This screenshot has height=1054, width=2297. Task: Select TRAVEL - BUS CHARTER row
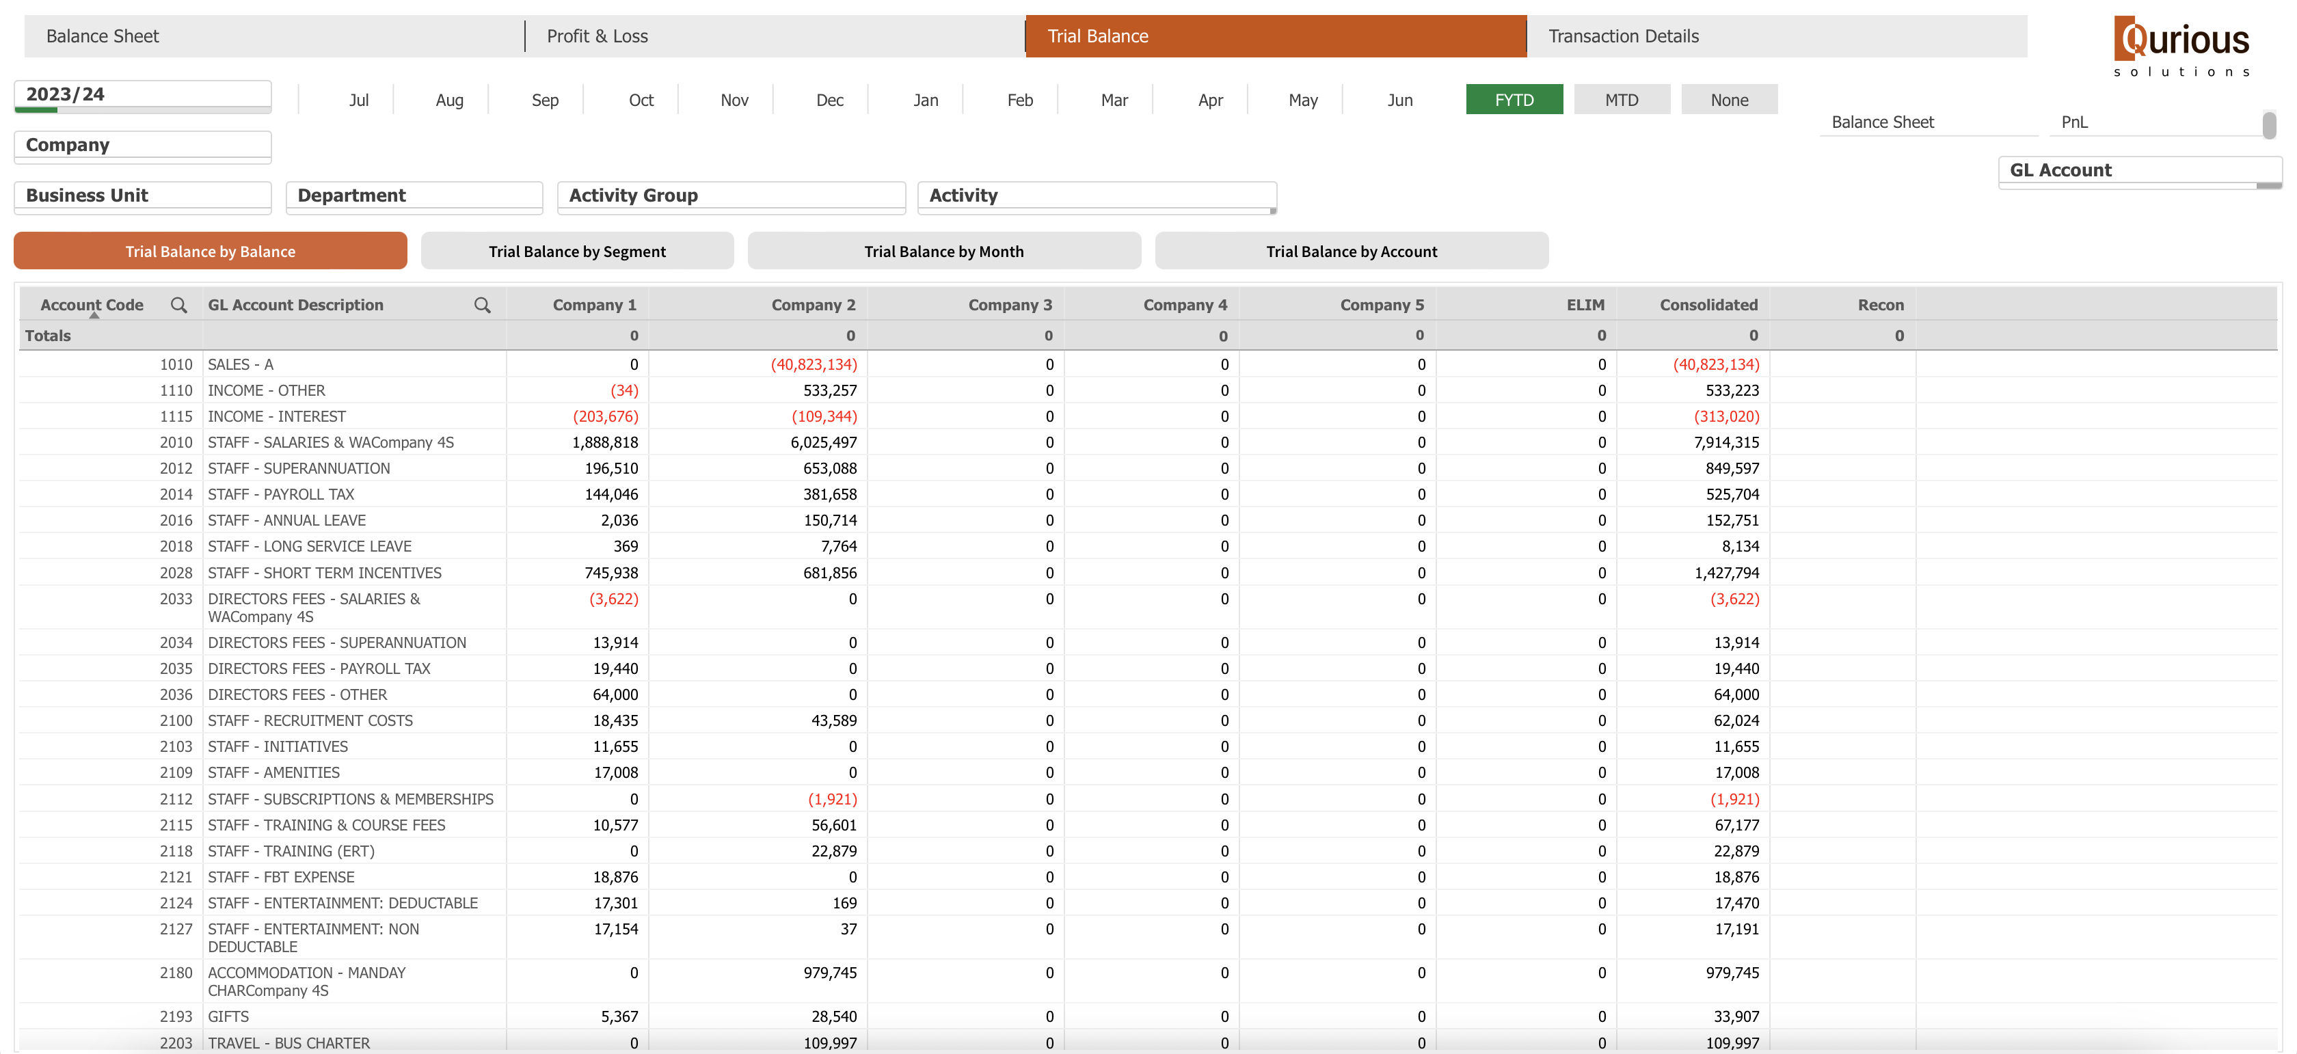click(x=1148, y=1042)
